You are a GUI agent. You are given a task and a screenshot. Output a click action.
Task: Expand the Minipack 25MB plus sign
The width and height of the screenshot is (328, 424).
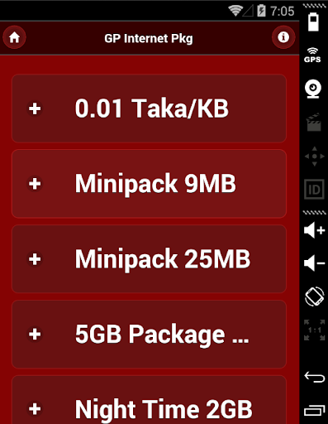[35, 259]
